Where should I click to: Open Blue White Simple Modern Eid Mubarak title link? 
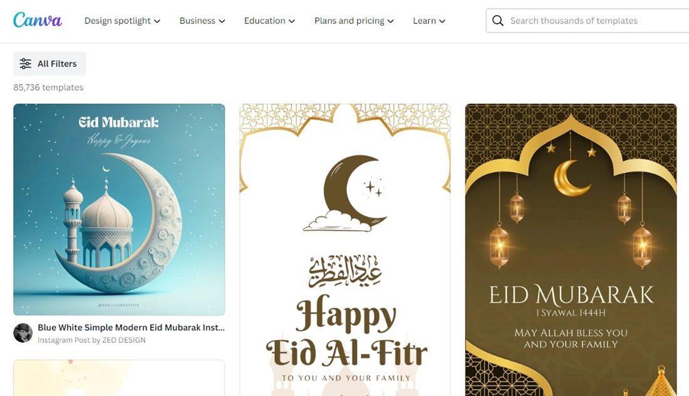click(131, 328)
